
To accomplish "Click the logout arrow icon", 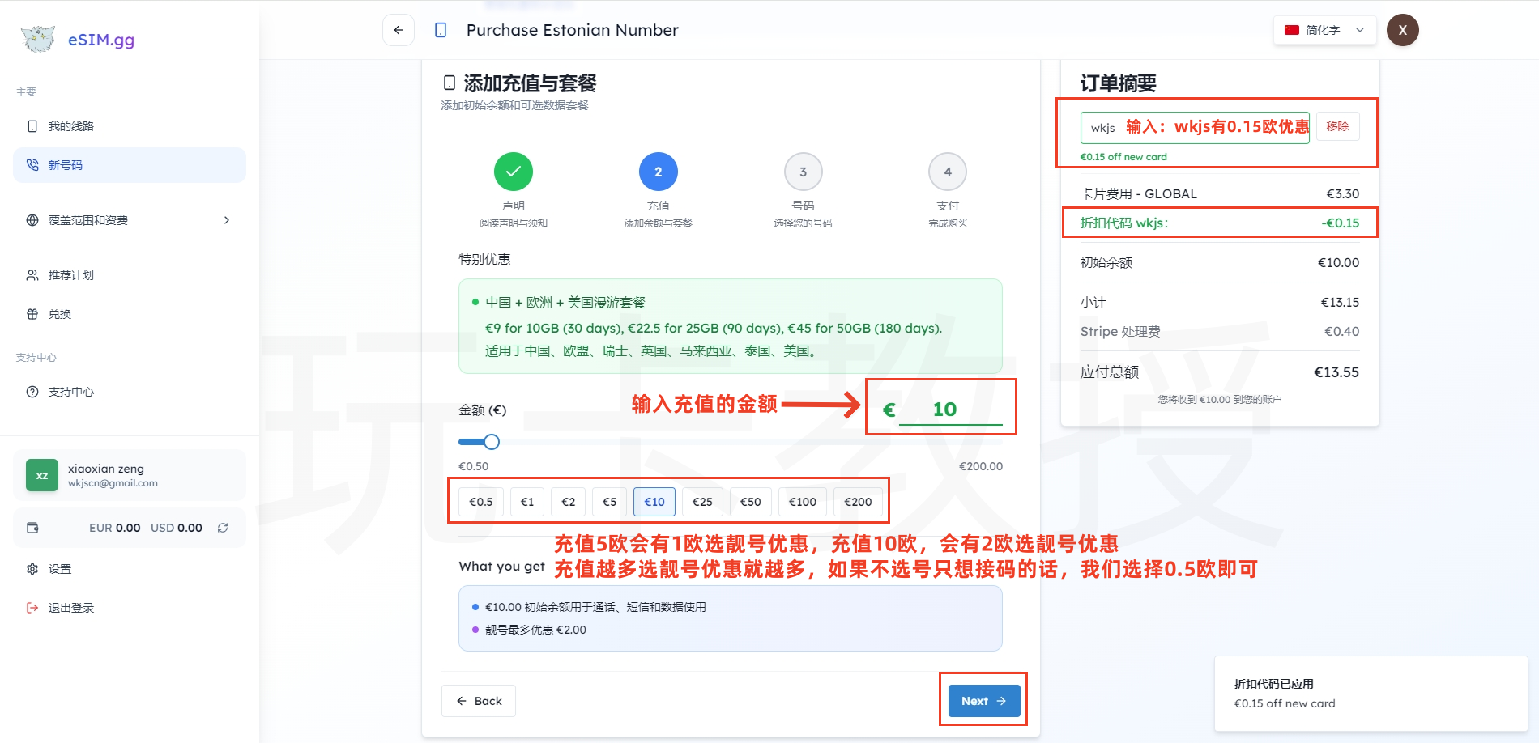I will pos(32,608).
